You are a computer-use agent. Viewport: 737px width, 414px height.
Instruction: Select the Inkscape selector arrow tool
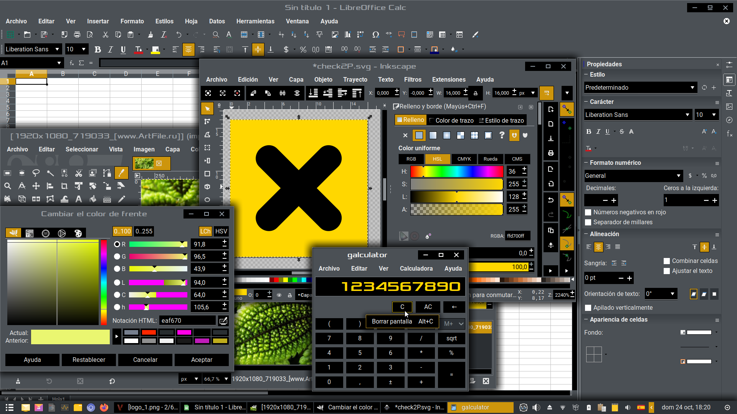pos(207,109)
